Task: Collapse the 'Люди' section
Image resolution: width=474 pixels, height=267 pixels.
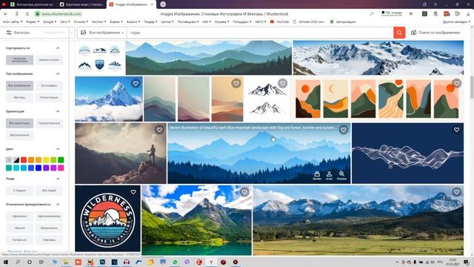Action: 58,179
